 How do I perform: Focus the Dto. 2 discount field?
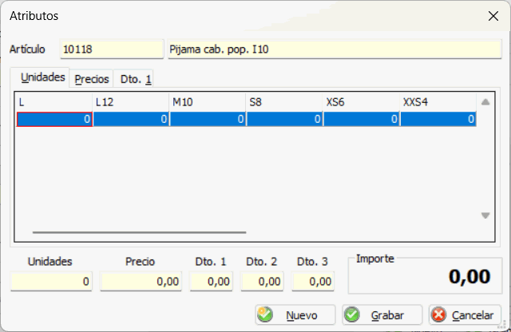[x=263, y=281]
